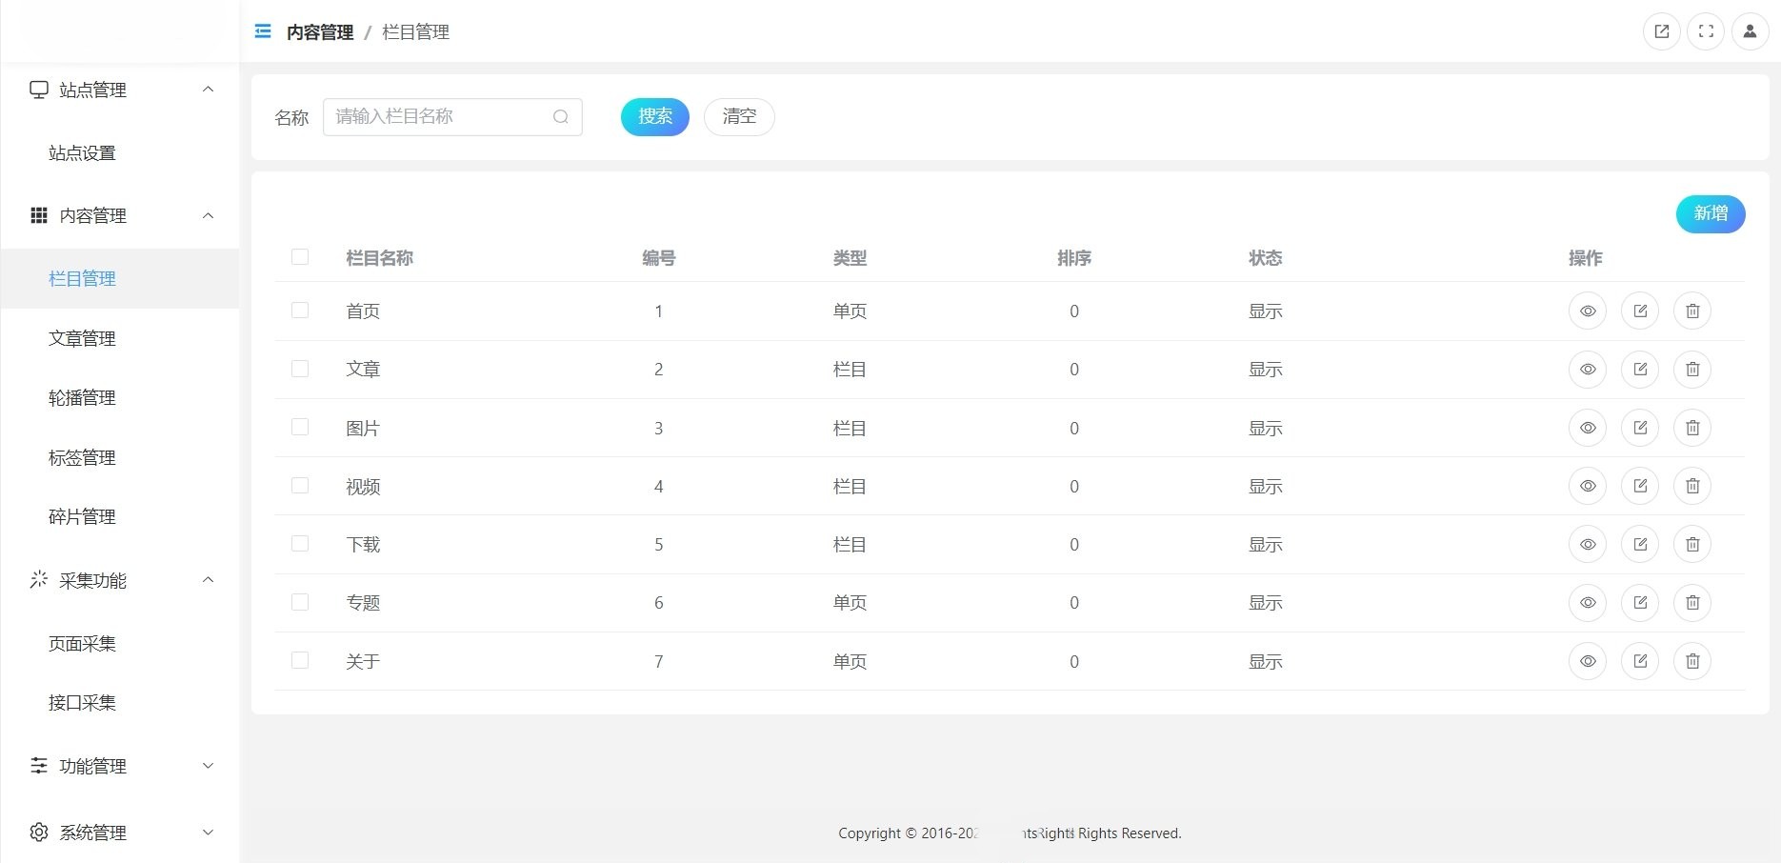Image resolution: width=1781 pixels, height=863 pixels.
Task: Expand the 系统管理 menu chevron
Action: click(x=208, y=833)
